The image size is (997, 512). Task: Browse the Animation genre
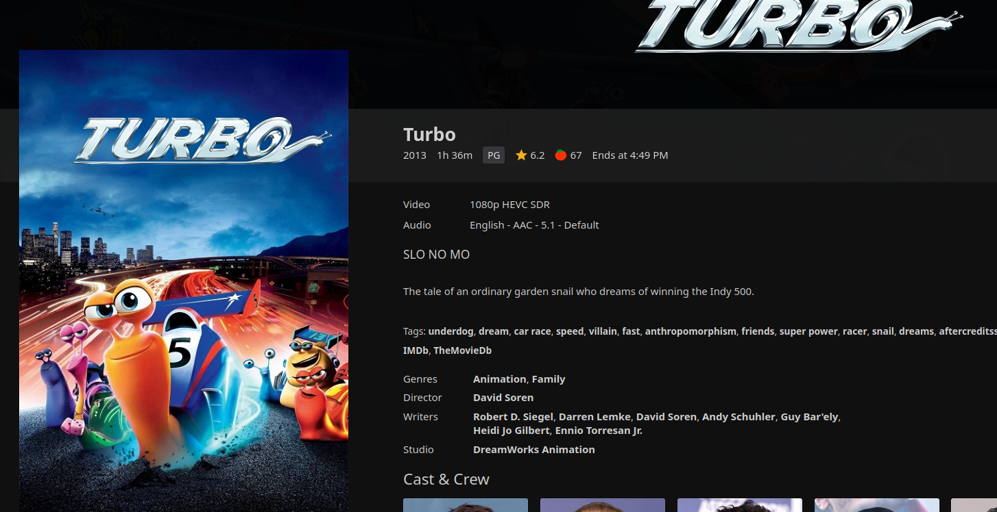point(499,379)
